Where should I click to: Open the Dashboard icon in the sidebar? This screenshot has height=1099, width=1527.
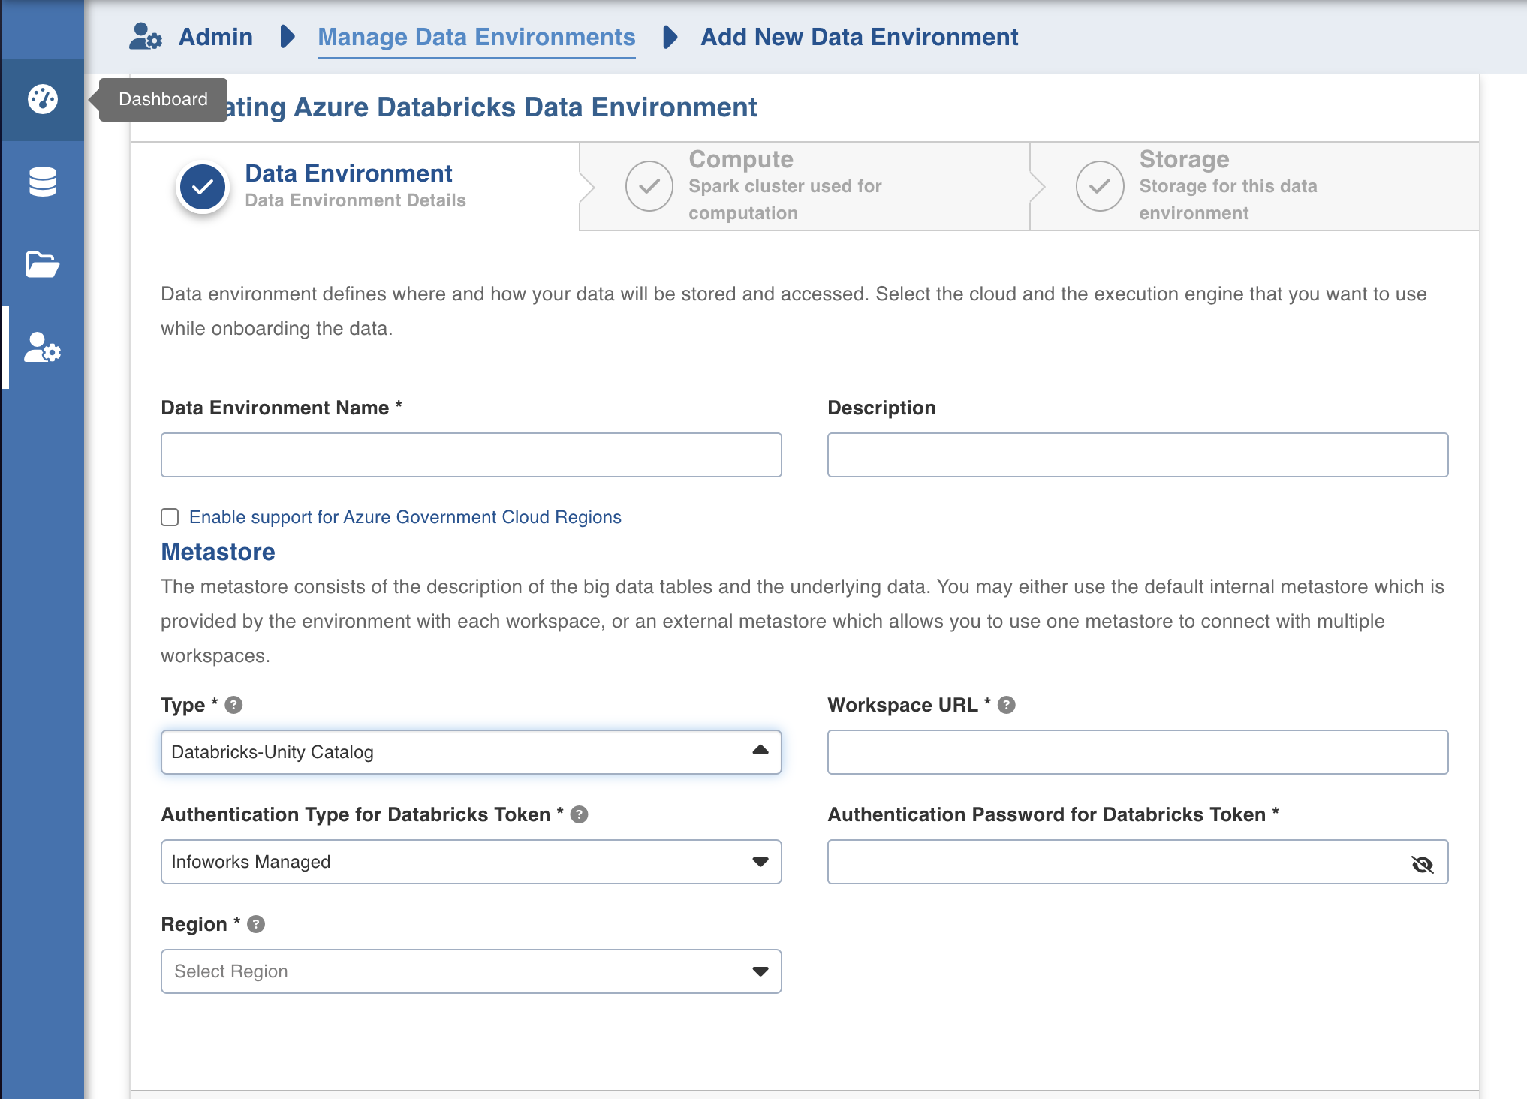pyautogui.click(x=43, y=99)
